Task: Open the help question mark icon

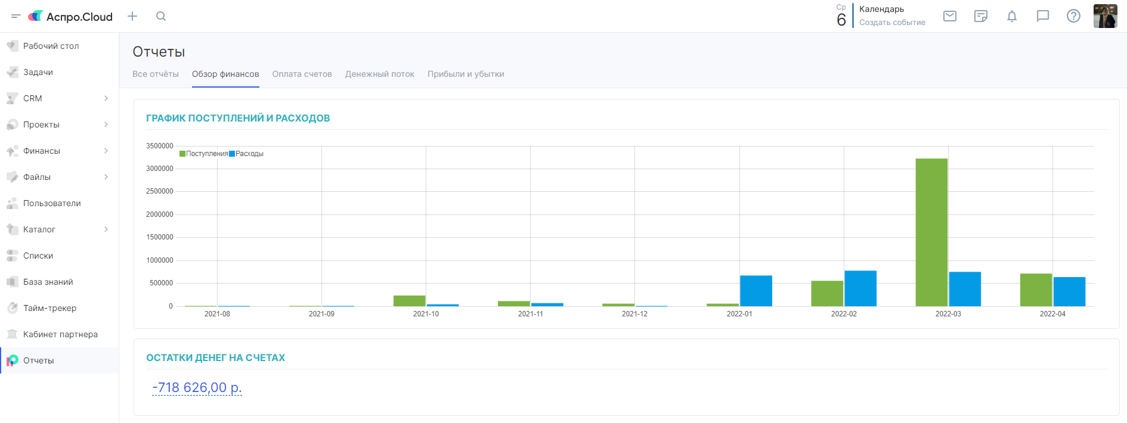Action: tap(1073, 16)
